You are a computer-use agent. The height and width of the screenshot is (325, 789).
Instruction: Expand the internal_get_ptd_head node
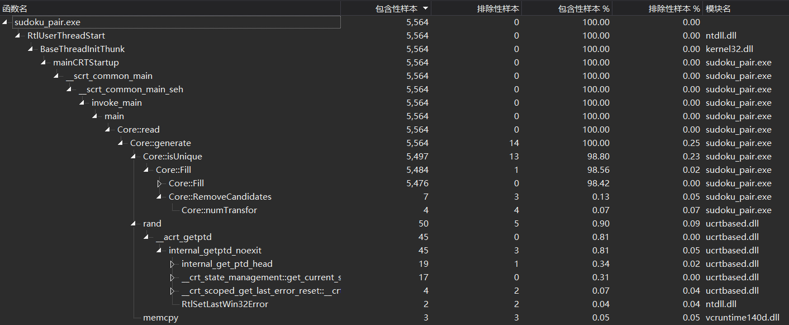pos(172,264)
